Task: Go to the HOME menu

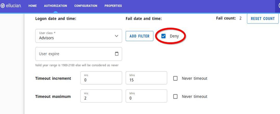Action: [33, 6]
